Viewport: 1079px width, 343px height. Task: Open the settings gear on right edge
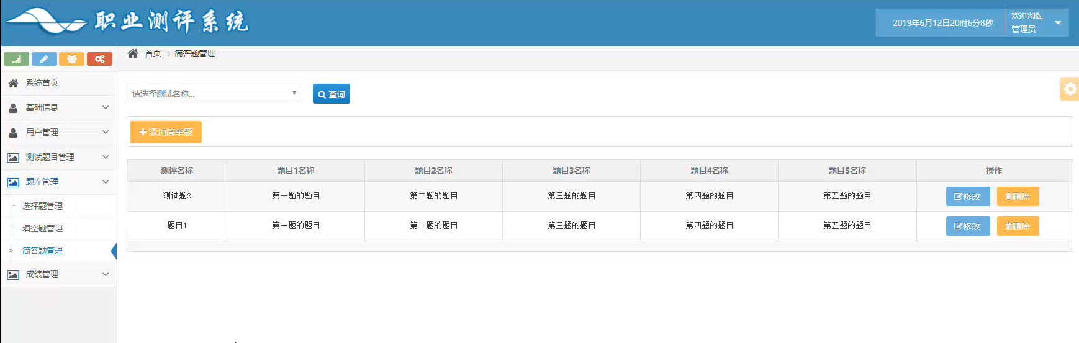point(1070,89)
